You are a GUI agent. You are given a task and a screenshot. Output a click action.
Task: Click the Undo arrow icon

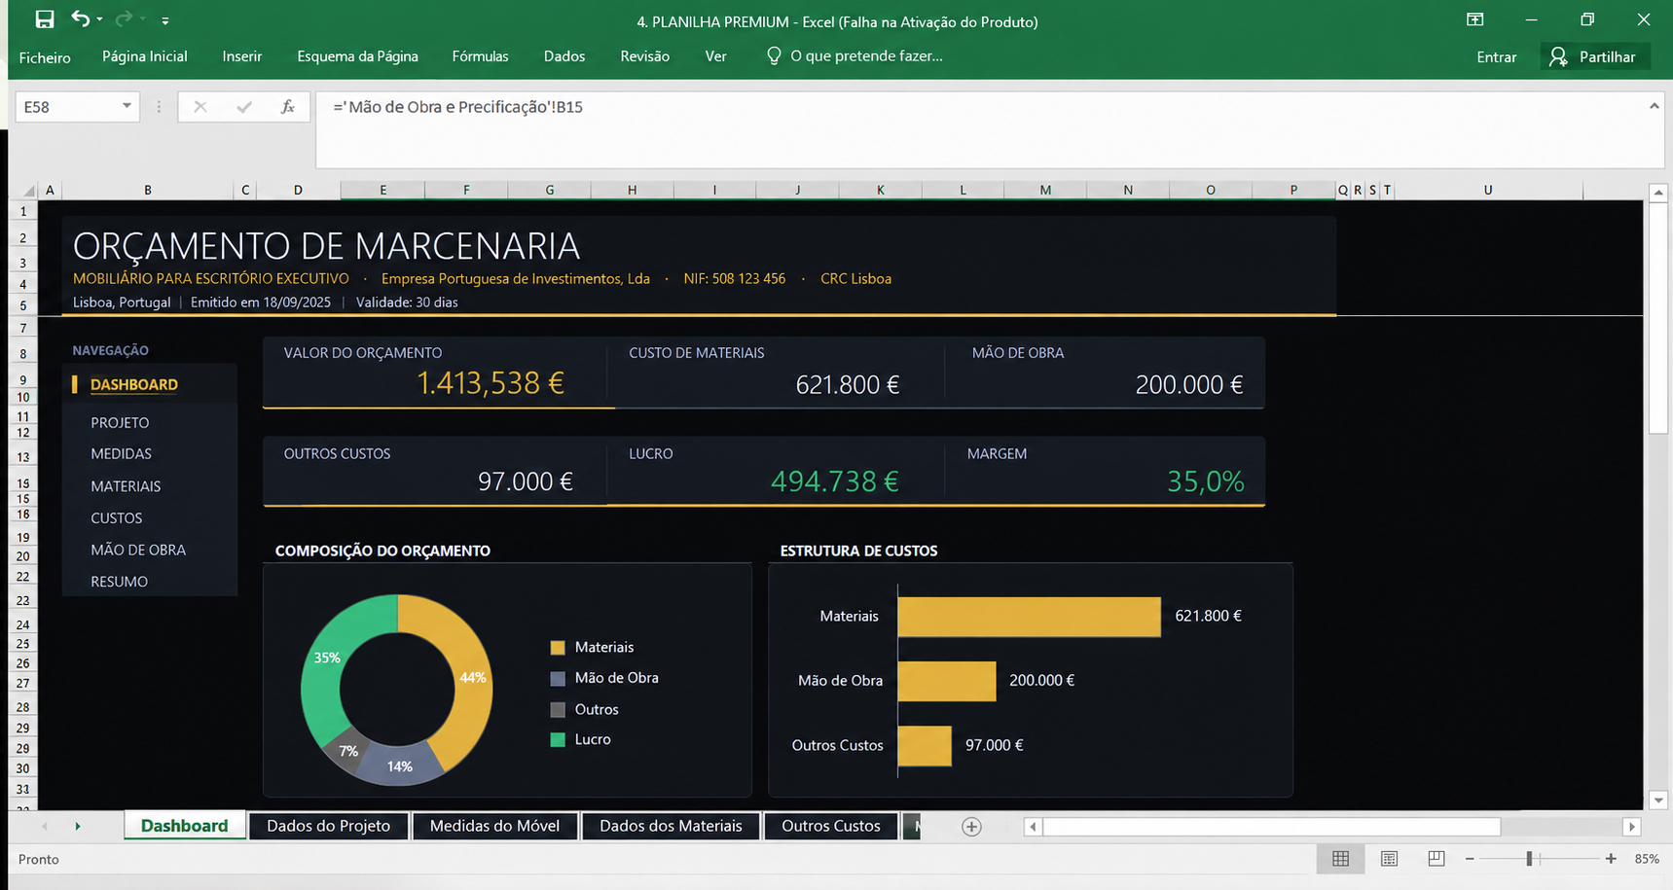click(x=81, y=18)
